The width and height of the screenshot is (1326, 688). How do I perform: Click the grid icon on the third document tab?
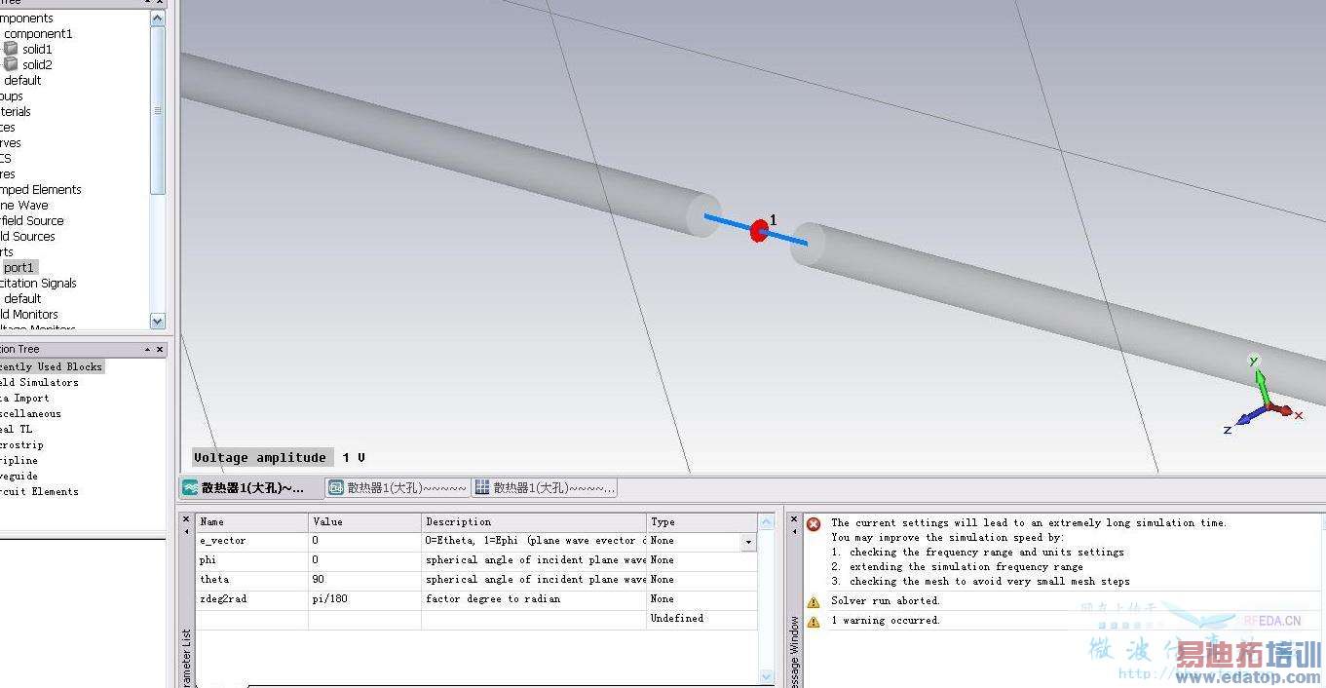tap(482, 487)
